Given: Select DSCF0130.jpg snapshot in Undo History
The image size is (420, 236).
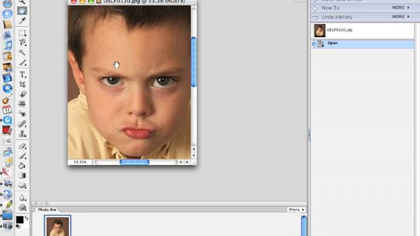Looking at the screenshot, I should [362, 31].
